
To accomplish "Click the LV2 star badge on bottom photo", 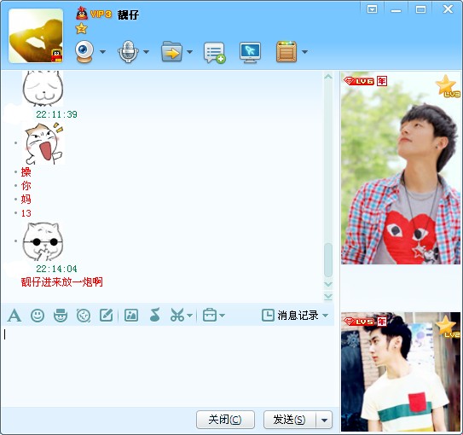I will (448, 327).
